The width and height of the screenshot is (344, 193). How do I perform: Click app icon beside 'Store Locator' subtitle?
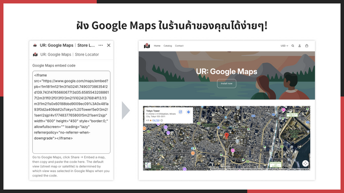tap(35, 55)
